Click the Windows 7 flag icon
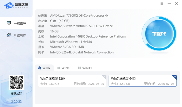 point(40,68)
